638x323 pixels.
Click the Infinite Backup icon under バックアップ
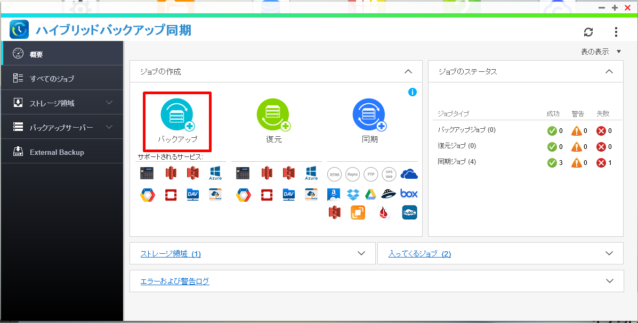[x=215, y=195]
